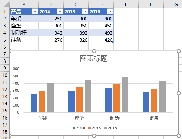Select row 16 header
The height and width of the screenshot is (139, 182).
tap(5, 118)
